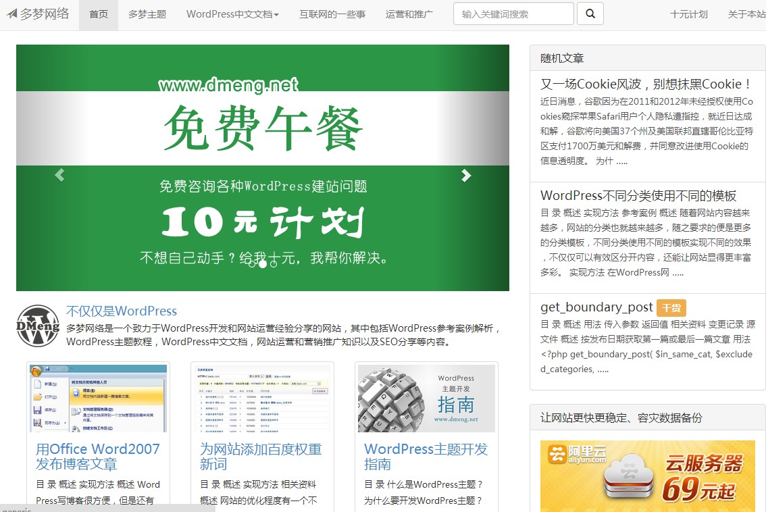Click the previous slide arrow on carousel
The image size is (766, 512).
[x=59, y=176]
